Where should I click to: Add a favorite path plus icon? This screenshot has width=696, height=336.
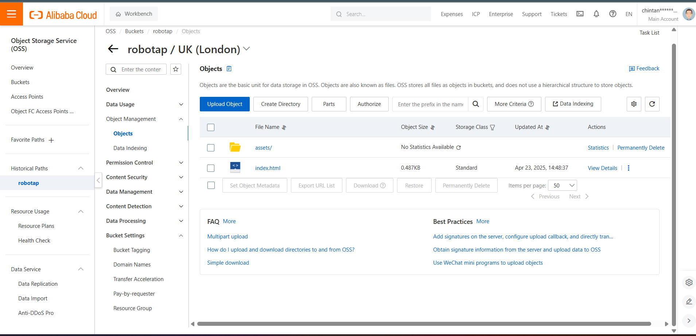point(51,140)
